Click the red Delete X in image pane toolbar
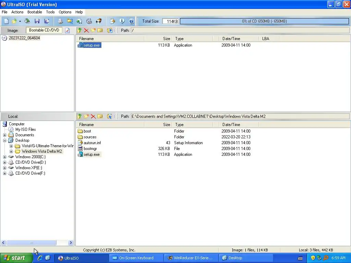The height and width of the screenshot is (263, 351). tap(86, 30)
